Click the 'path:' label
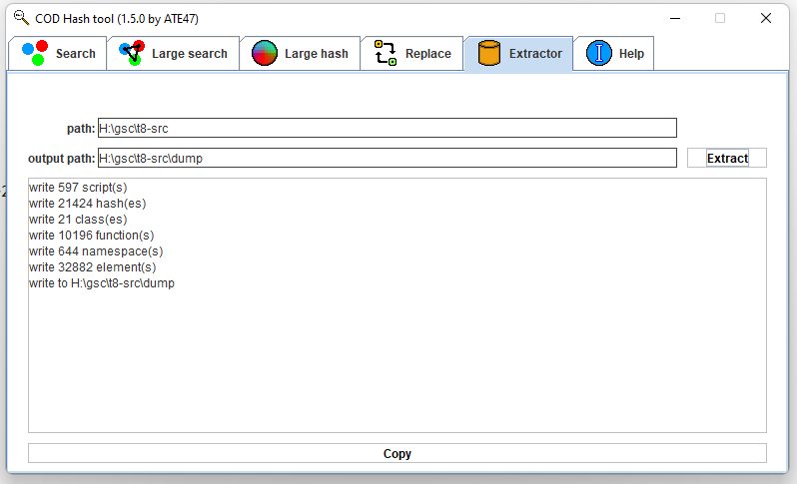Image resolution: width=797 pixels, height=484 pixels. pyautogui.click(x=81, y=129)
